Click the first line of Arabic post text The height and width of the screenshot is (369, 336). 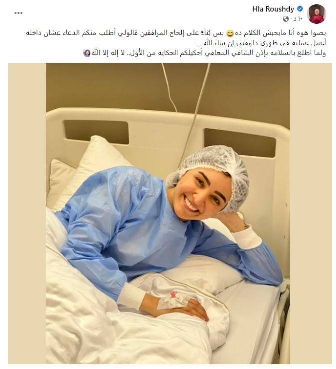point(176,33)
